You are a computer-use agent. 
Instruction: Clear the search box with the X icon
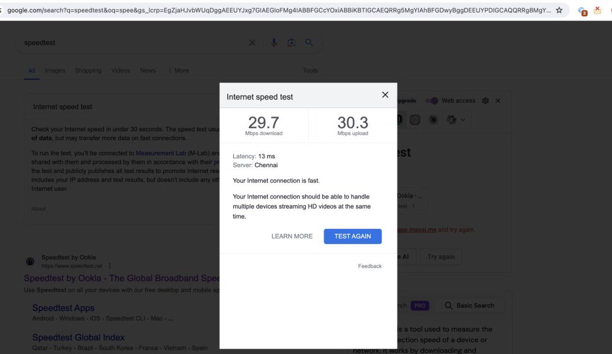click(x=252, y=43)
